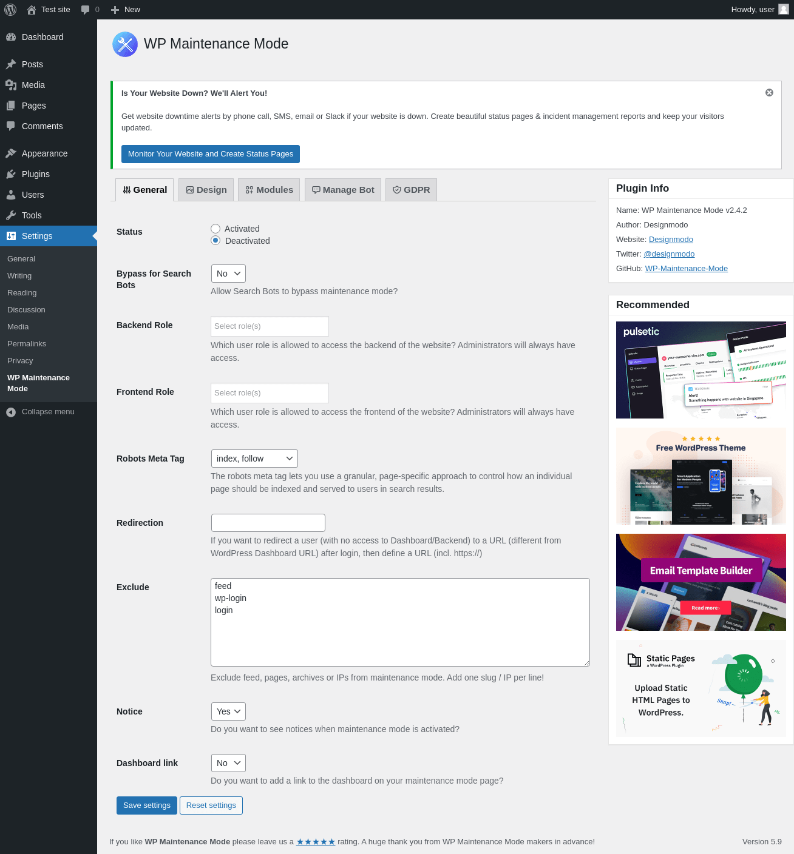Open WP Maintenance Mode submenu item
This screenshot has width=794, height=854.
point(38,383)
